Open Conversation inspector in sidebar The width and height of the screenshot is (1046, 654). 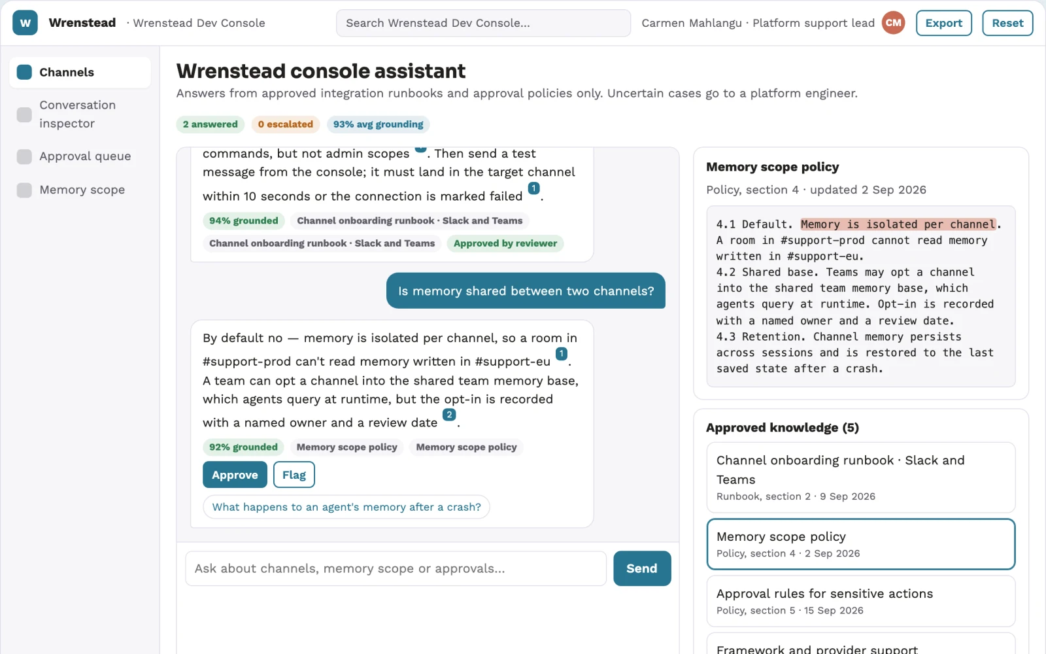80,114
